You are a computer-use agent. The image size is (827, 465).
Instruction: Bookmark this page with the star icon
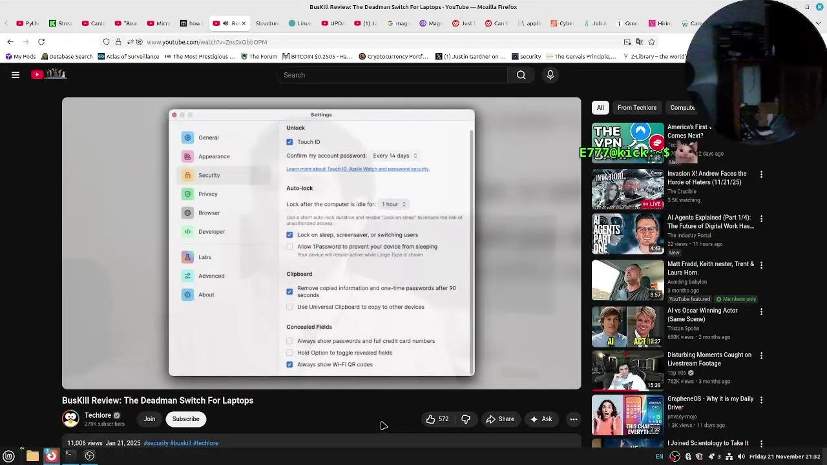tap(651, 42)
